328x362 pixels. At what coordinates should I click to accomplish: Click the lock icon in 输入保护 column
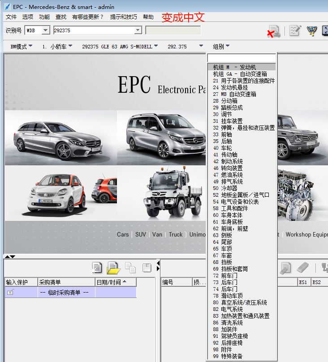point(10,292)
